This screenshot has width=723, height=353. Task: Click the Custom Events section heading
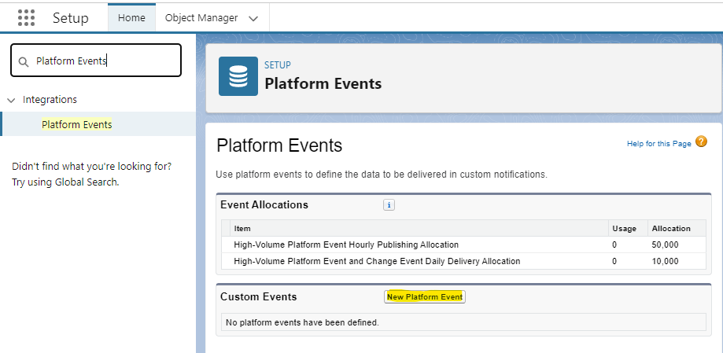(x=259, y=296)
